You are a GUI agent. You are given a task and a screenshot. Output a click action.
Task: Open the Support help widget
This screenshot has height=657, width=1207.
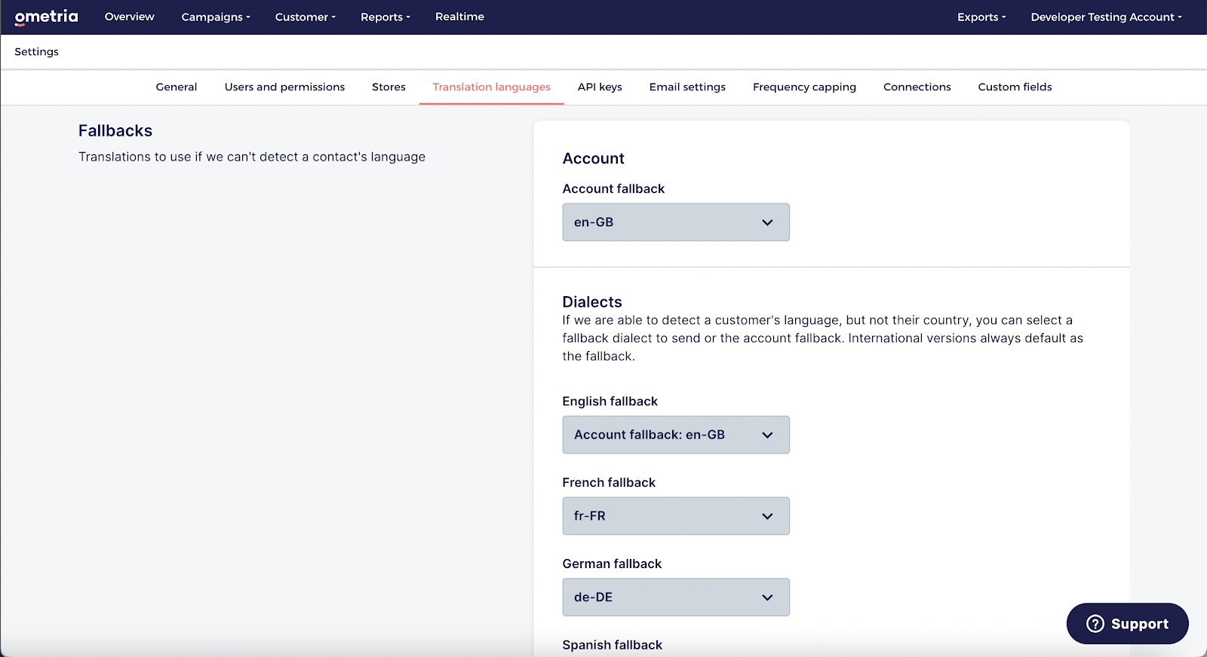click(x=1127, y=624)
